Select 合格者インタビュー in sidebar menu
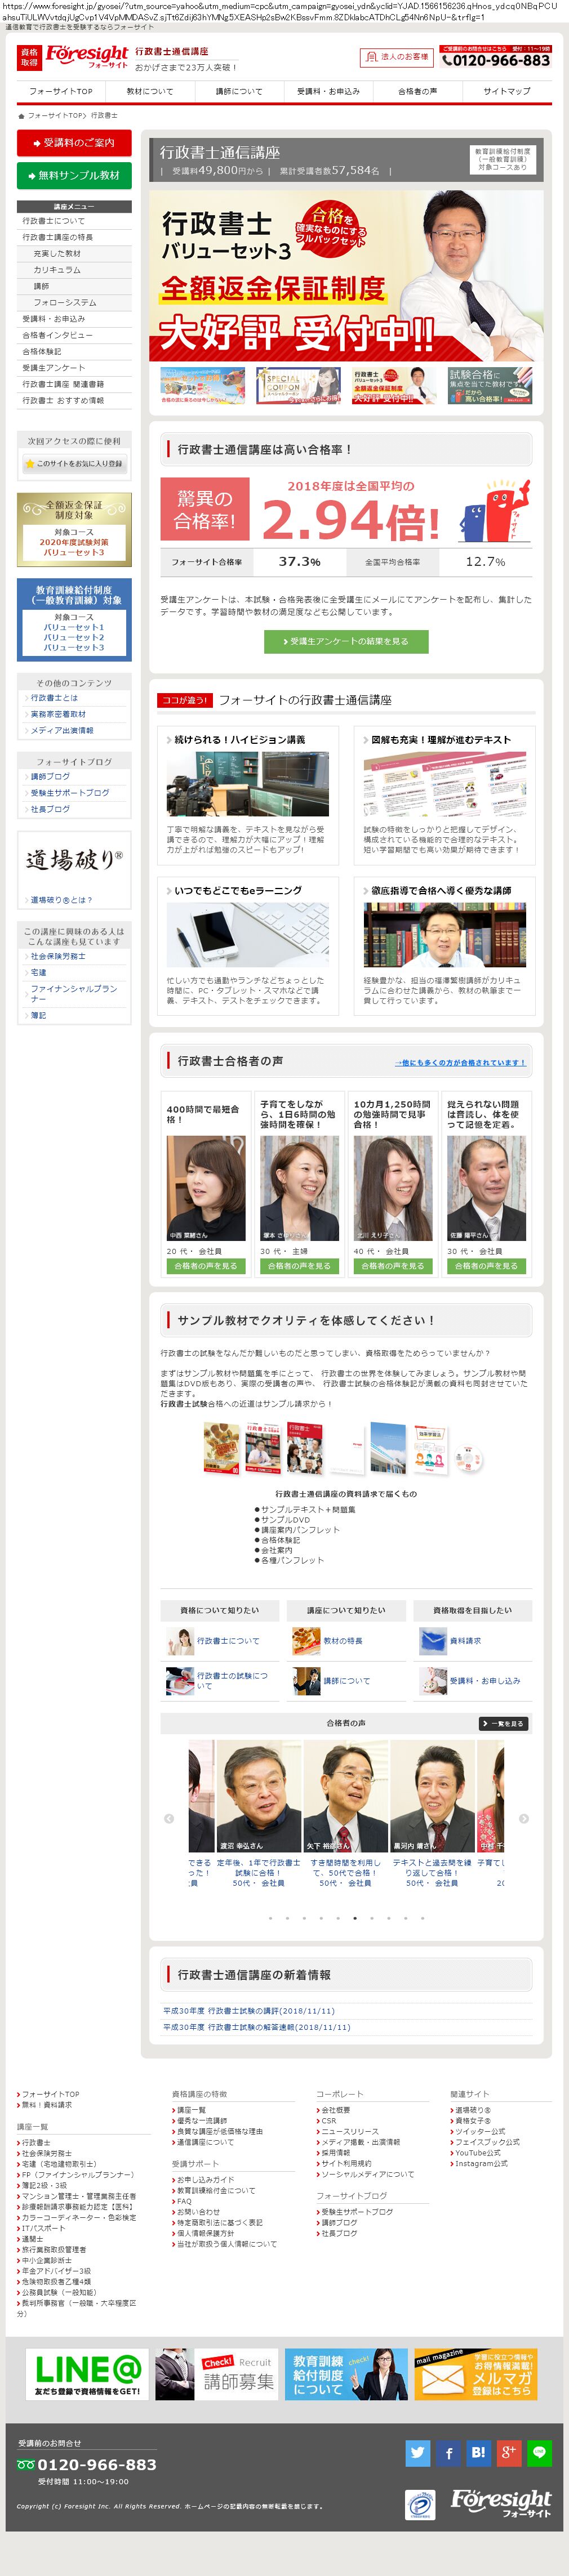The image size is (569, 2576). click(x=74, y=335)
